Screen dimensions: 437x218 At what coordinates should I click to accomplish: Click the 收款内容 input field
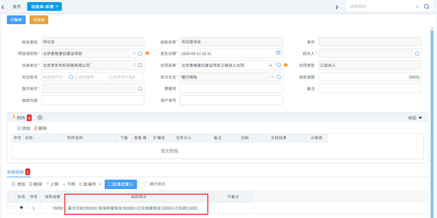click(x=93, y=100)
